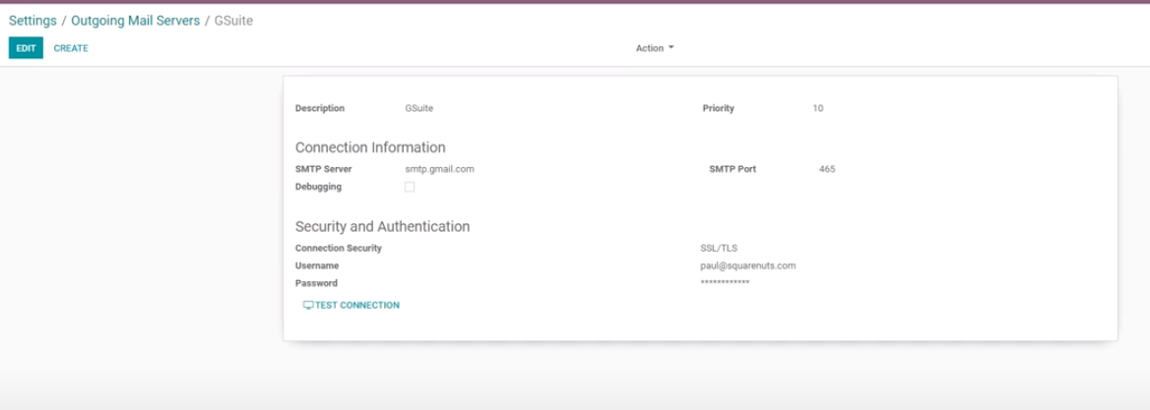Click the monitor icon beside Test Connection
Image resolution: width=1150 pixels, height=410 pixels.
tap(308, 306)
